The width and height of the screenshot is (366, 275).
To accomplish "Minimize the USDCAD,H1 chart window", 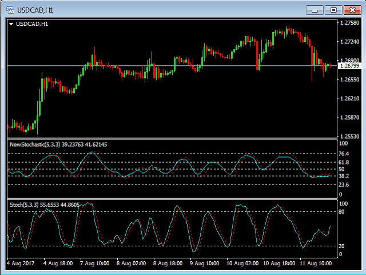I will (x=315, y=10).
